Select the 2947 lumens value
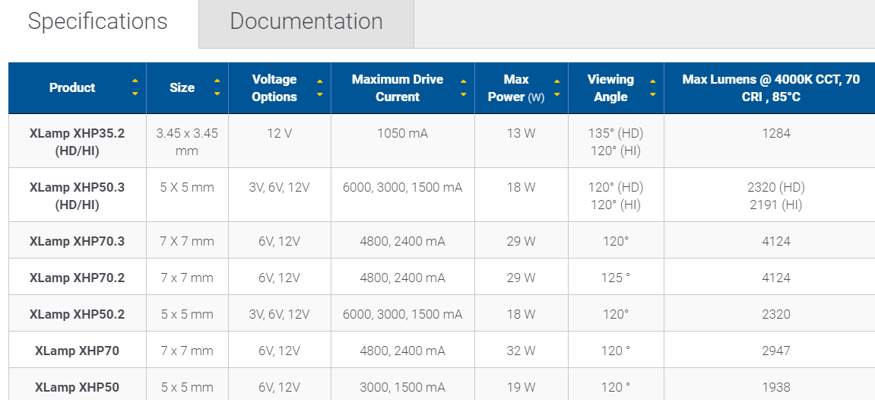This screenshot has height=400, width=875. tap(776, 351)
